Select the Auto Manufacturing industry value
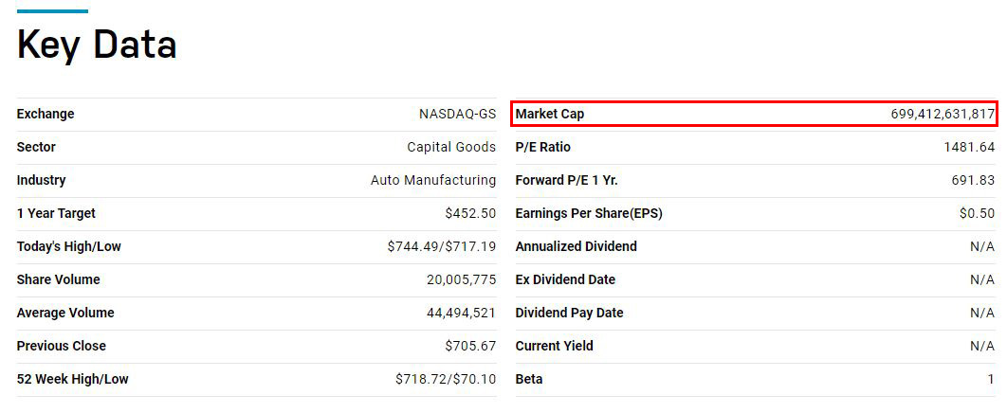 pos(433,180)
